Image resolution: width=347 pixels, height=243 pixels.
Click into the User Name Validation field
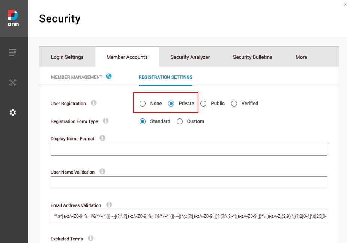[x=189, y=183]
